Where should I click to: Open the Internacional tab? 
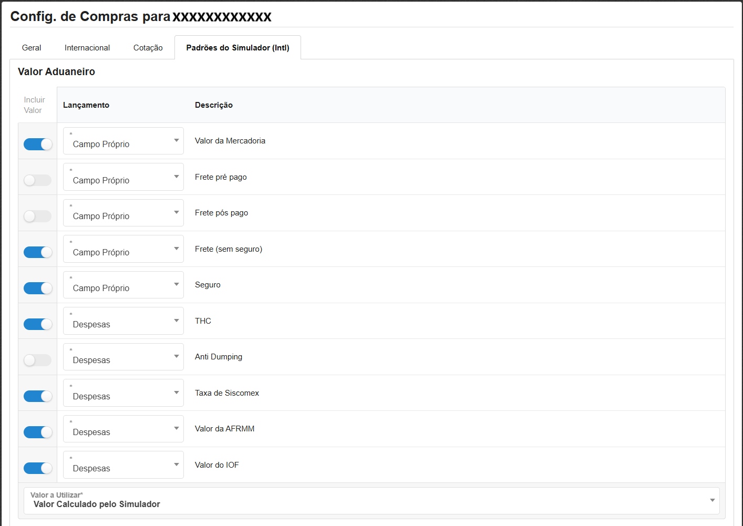[x=87, y=48]
